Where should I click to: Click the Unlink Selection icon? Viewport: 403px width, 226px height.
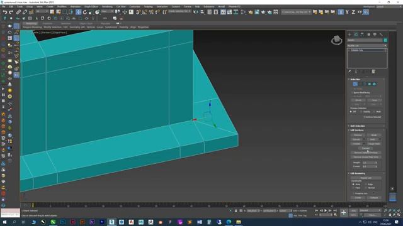point(25,12)
